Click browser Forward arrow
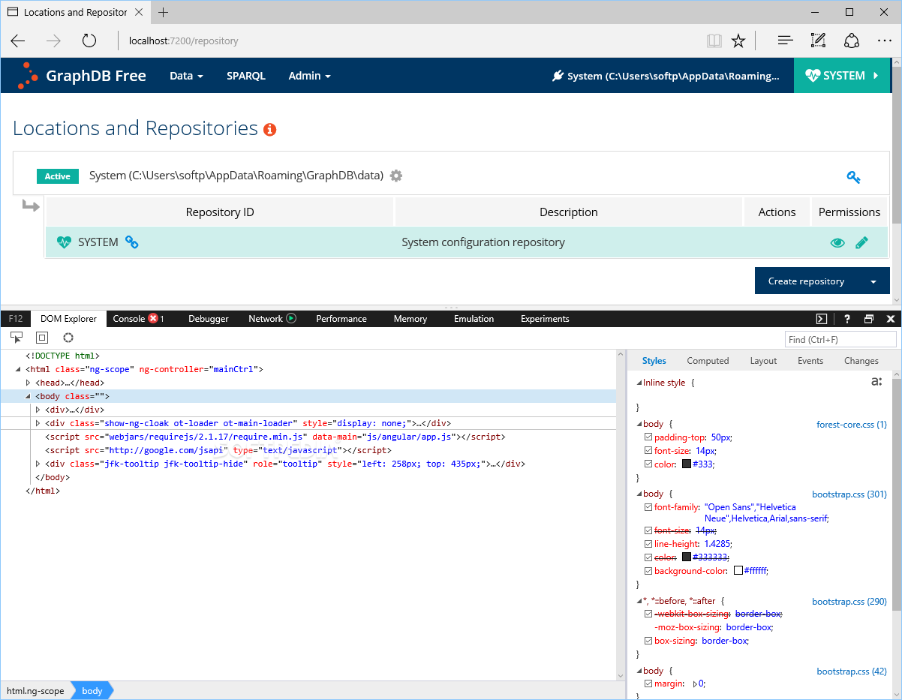Viewport: 902px width, 700px height. pyautogui.click(x=53, y=41)
